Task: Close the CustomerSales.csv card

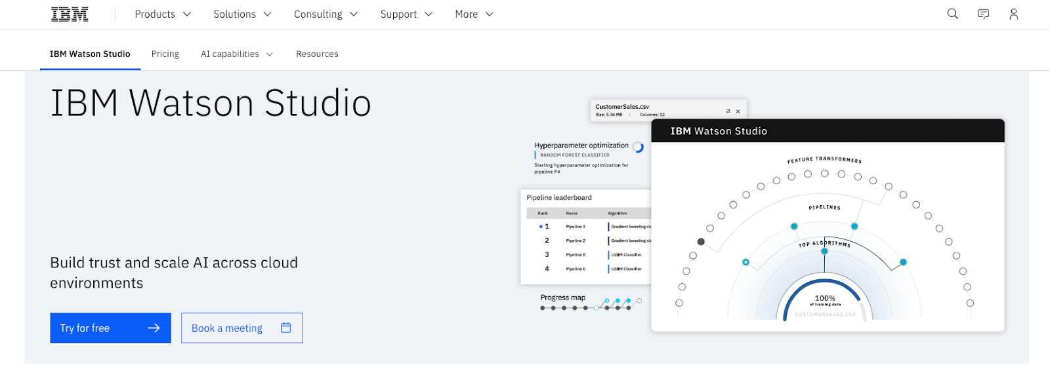Action: (x=738, y=111)
